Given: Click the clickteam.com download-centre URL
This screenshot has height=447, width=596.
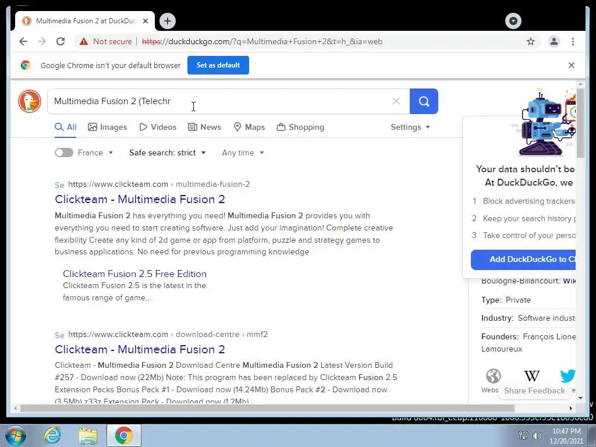Looking at the screenshot, I should click(x=168, y=335).
